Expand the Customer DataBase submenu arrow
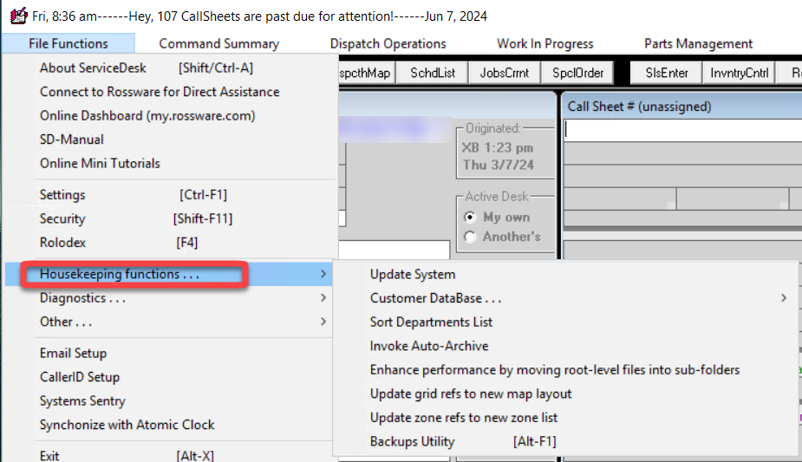 click(x=784, y=298)
